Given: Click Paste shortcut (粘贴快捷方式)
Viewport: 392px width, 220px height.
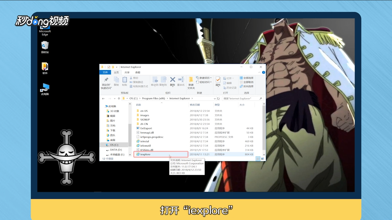Looking at the screenshot, I should (x=139, y=86).
